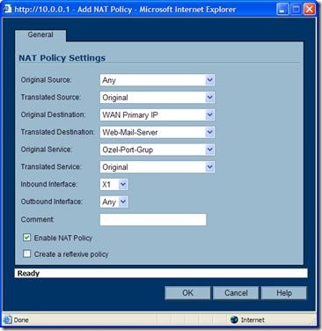Open the Translated Source dropdown
The height and width of the screenshot is (331, 322).
pos(157,98)
